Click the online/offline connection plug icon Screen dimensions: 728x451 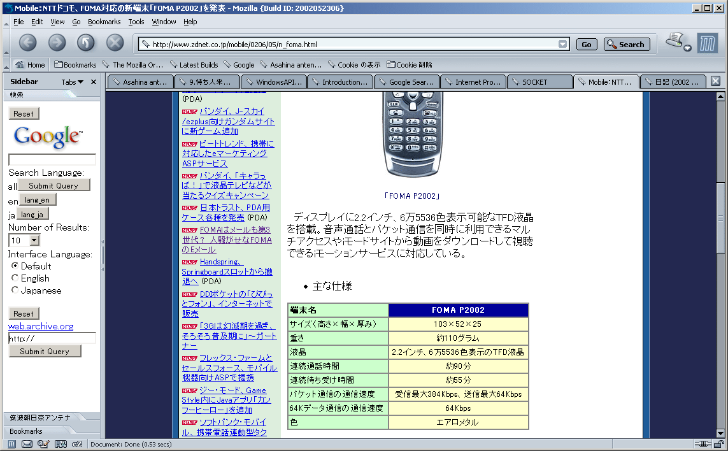pyautogui.click(x=703, y=444)
